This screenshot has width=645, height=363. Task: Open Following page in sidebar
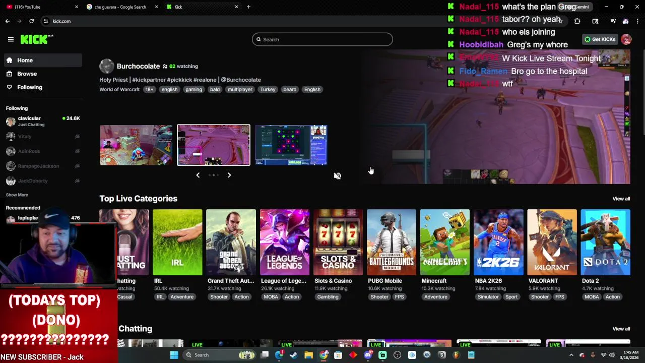pos(43,87)
